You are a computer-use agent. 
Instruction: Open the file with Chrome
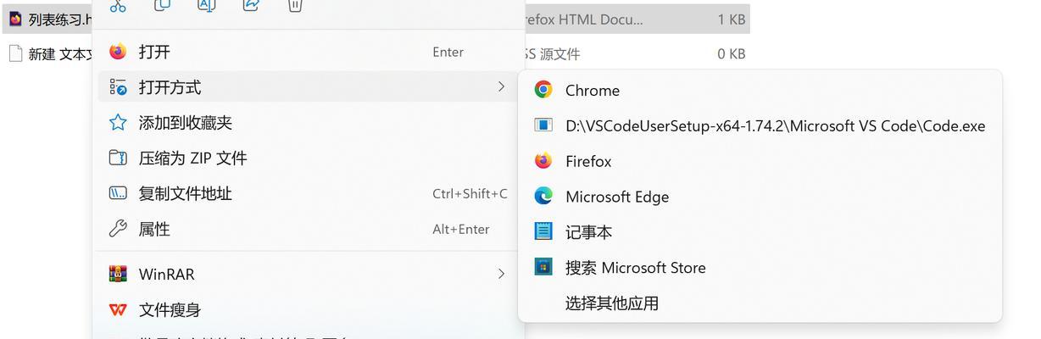760,90
